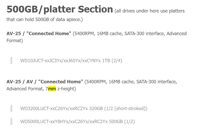Click the gray quote bar beside WD3200LUCT
197x132 pixels.
pos(11,109)
